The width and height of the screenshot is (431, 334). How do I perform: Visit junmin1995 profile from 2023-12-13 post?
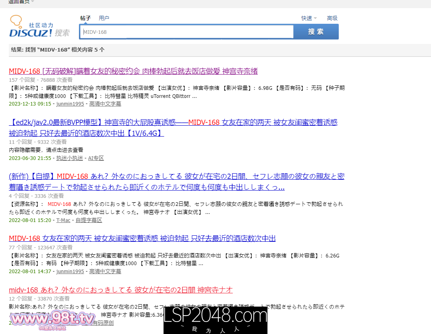pyautogui.click(x=70, y=104)
